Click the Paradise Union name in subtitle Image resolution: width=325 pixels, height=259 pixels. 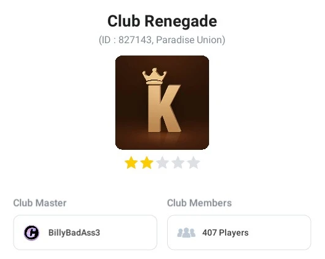click(189, 40)
